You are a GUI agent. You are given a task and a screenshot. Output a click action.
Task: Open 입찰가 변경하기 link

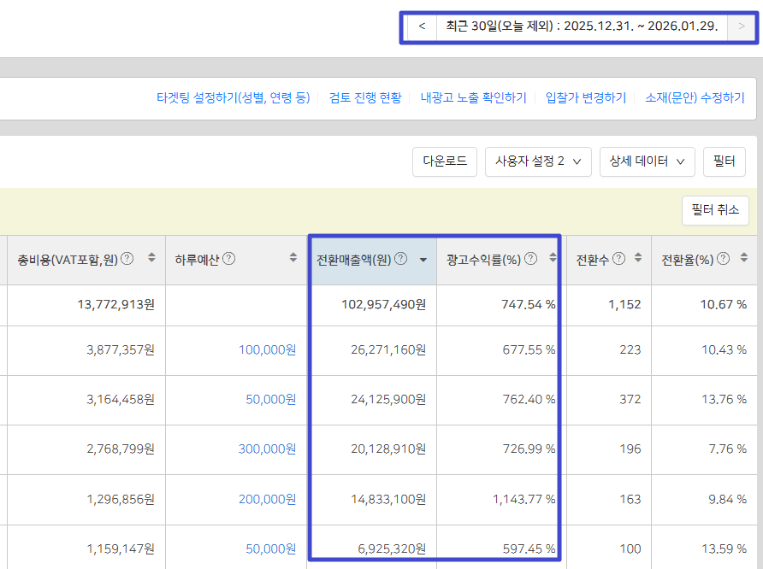(x=586, y=98)
